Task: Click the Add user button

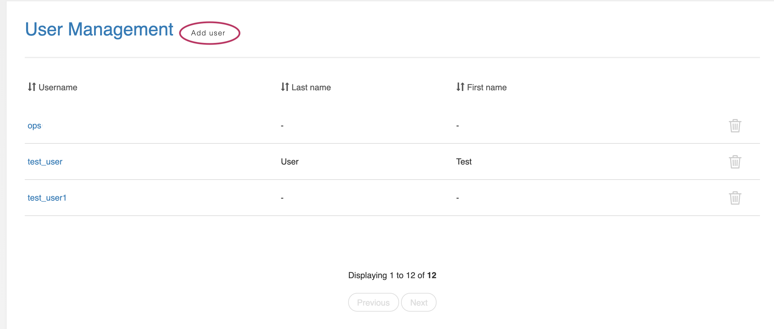Action: pyautogui.click(x=208, y=33)
